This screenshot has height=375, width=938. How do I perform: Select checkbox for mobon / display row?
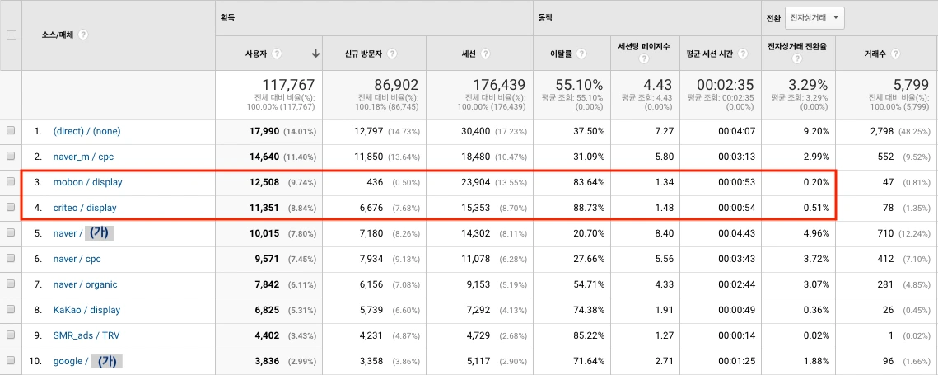tap(10, 181)
